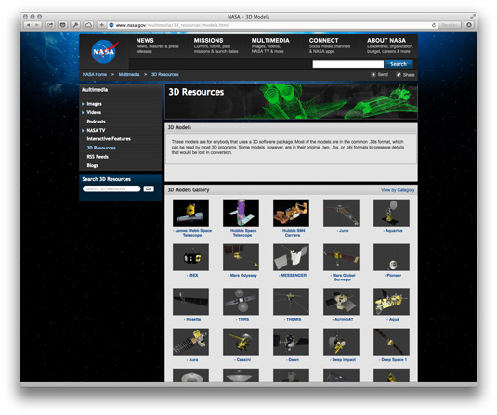497x415 pixels.
Task: Click the Juno text link
Action: tap(344, 231)
